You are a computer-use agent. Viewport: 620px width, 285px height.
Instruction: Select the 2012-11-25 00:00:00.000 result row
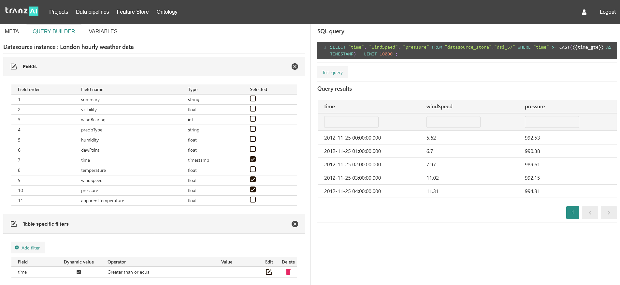tap(467, 138)
